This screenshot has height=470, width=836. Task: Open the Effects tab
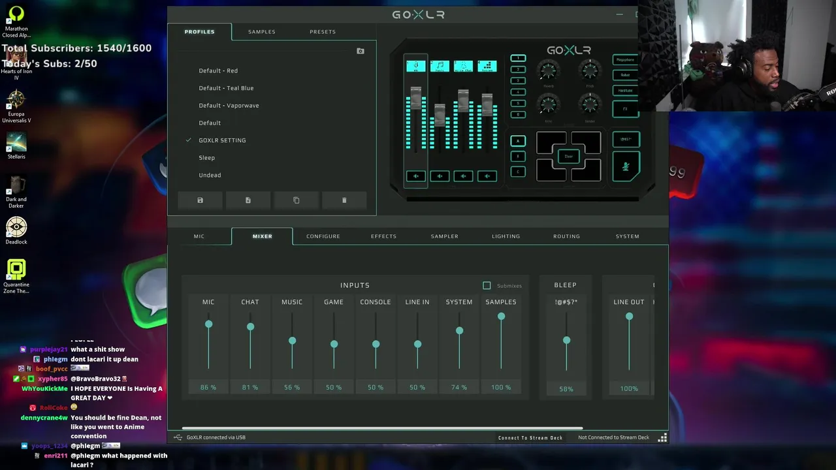384,236
